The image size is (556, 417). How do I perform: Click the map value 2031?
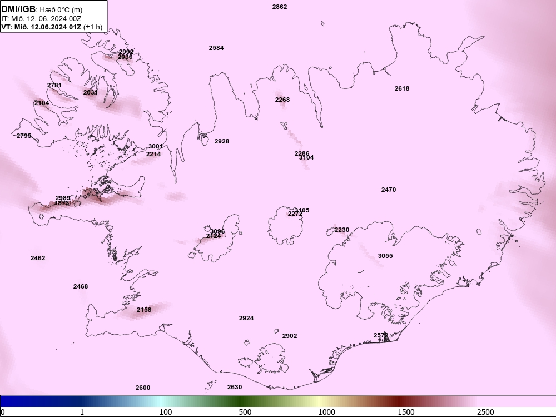[x=91, y=92]
